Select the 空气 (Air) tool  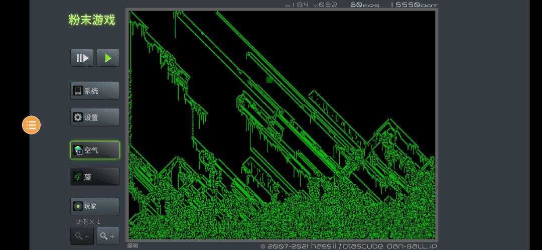point(95,150)
